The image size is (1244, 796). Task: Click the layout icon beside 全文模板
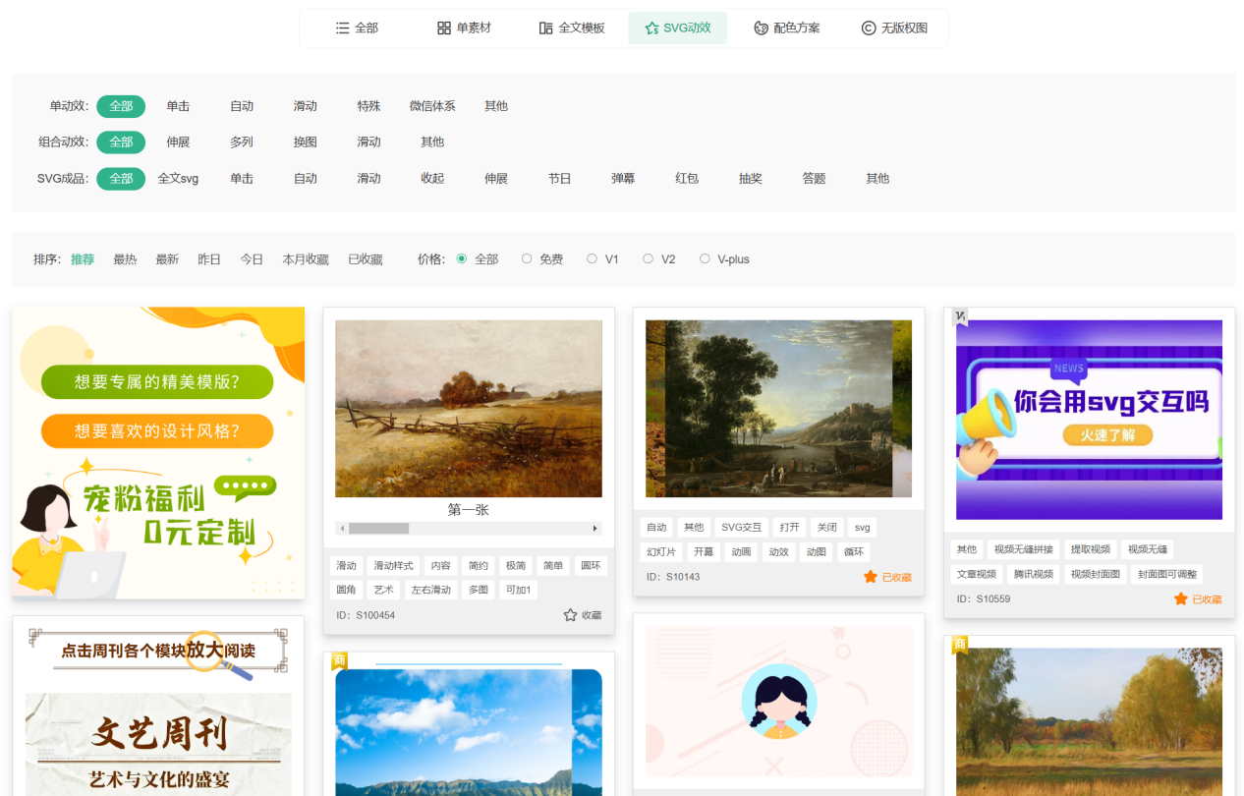546,28
